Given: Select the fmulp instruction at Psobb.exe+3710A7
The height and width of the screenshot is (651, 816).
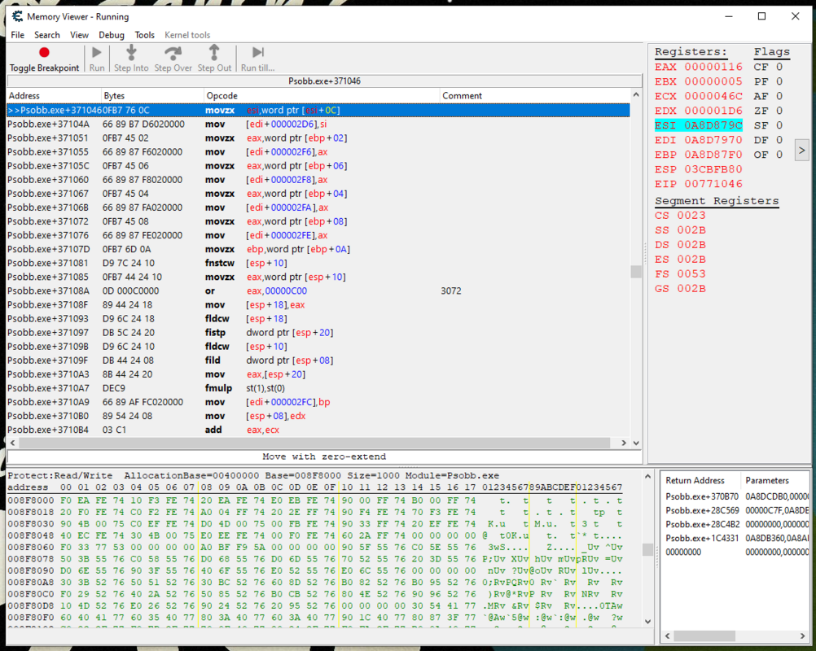Looking at the screenshot, I should click(x=318, y=388).
